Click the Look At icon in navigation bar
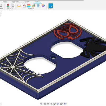Image resolution: width=106 pixels, height=106 pixels. coord(45,104)
